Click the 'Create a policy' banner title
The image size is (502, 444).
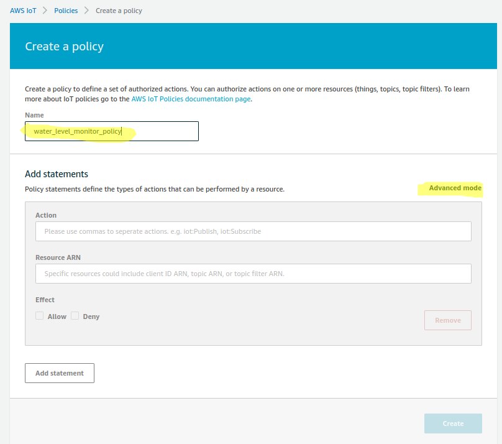tap(64, 47)
